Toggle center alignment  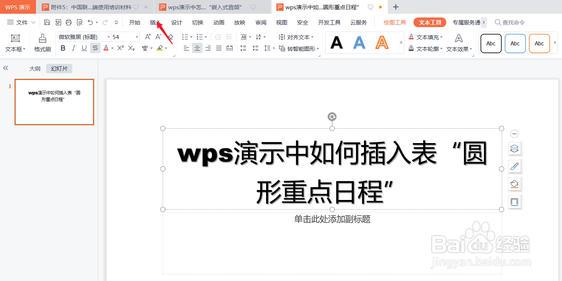coord(197,48)
